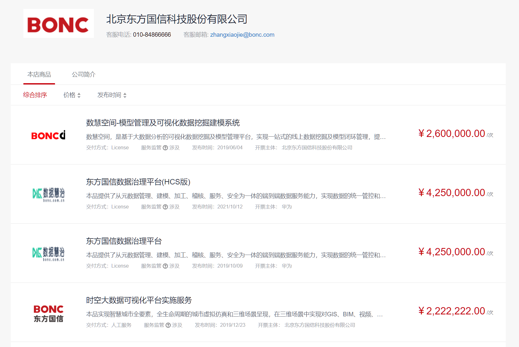
Task: Click the BONCd thumbnail of 数慧空间 product
Action: 48,135
